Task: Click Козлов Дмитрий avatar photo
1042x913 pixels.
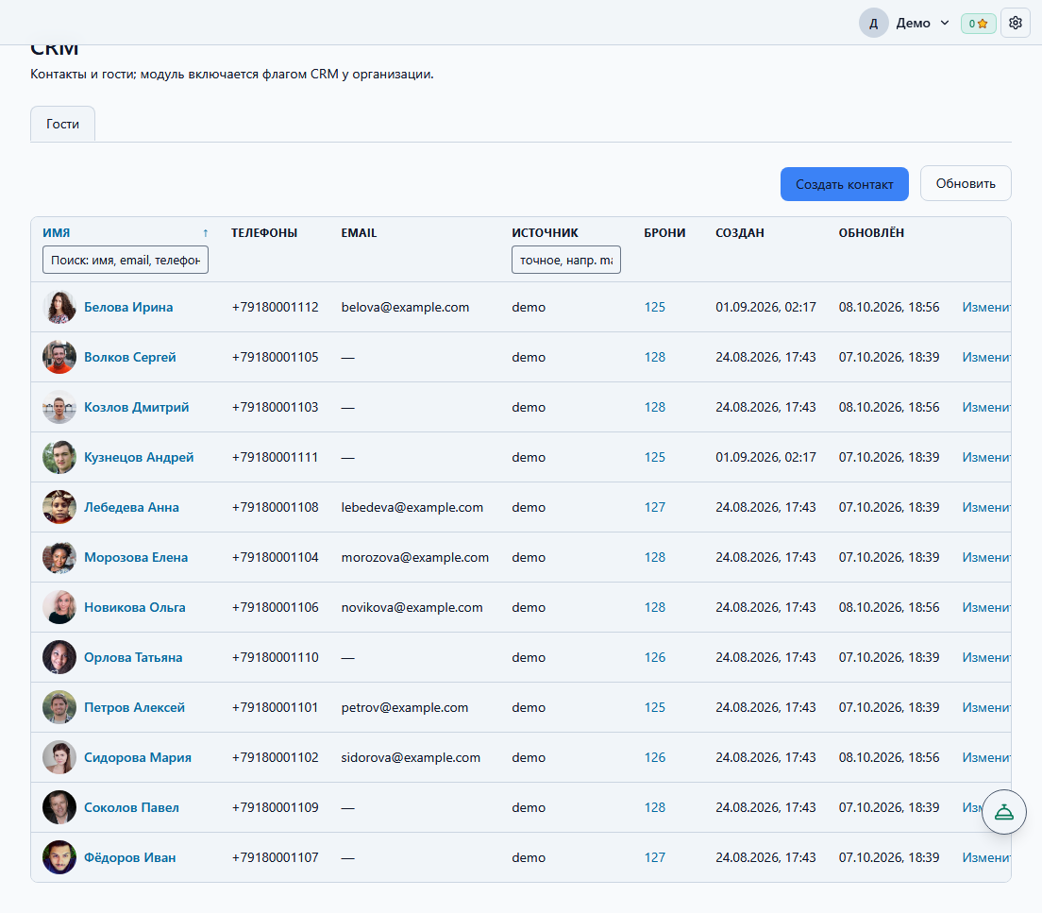Action: (59, 407)
